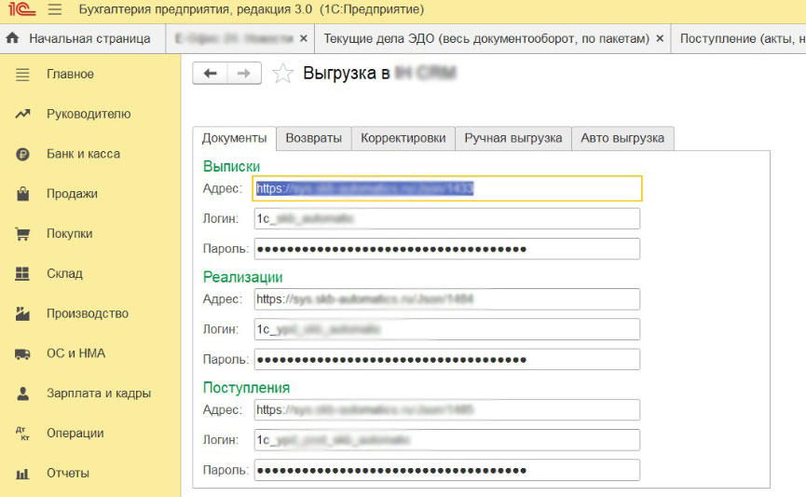Click the ОС и НМА truck icon
This screenshot has height=497, width=806.
[x=22, y=353]
